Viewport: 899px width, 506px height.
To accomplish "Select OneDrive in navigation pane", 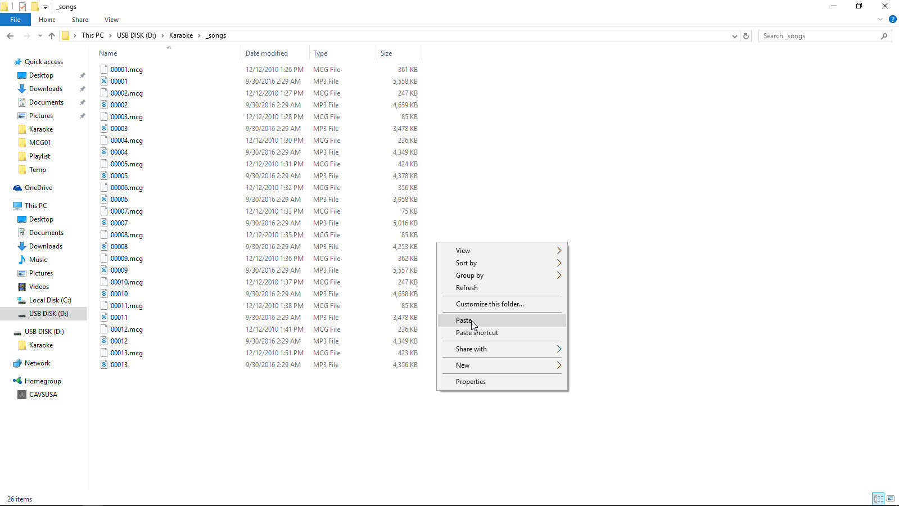I will click(38, 188).
